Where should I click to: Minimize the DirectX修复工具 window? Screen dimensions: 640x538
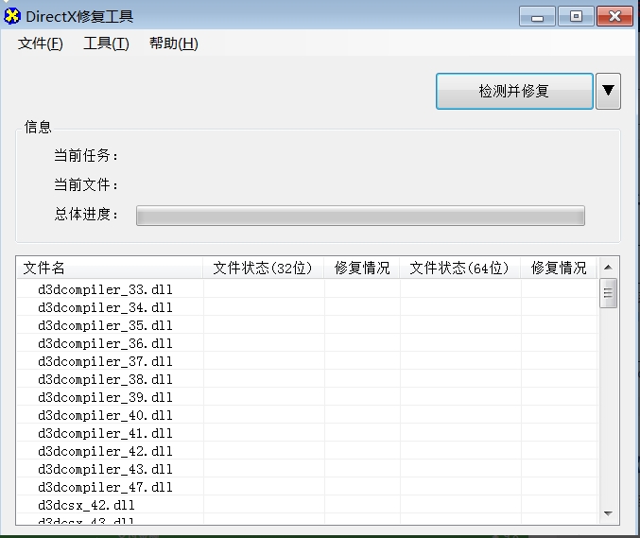[537, 16]
